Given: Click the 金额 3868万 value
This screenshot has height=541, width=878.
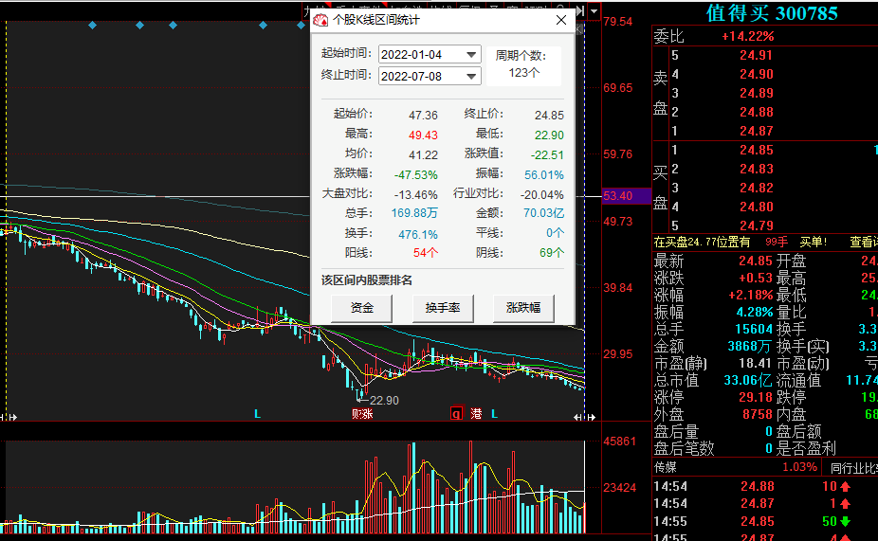Looking at the screenshot, I should coord(750,347).
